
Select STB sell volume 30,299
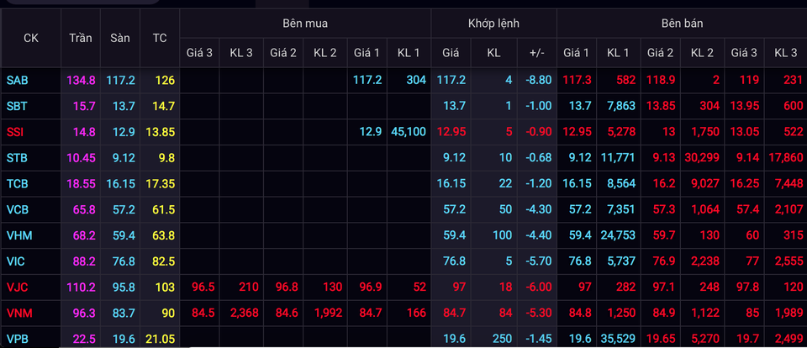click(x=702, y=158)
